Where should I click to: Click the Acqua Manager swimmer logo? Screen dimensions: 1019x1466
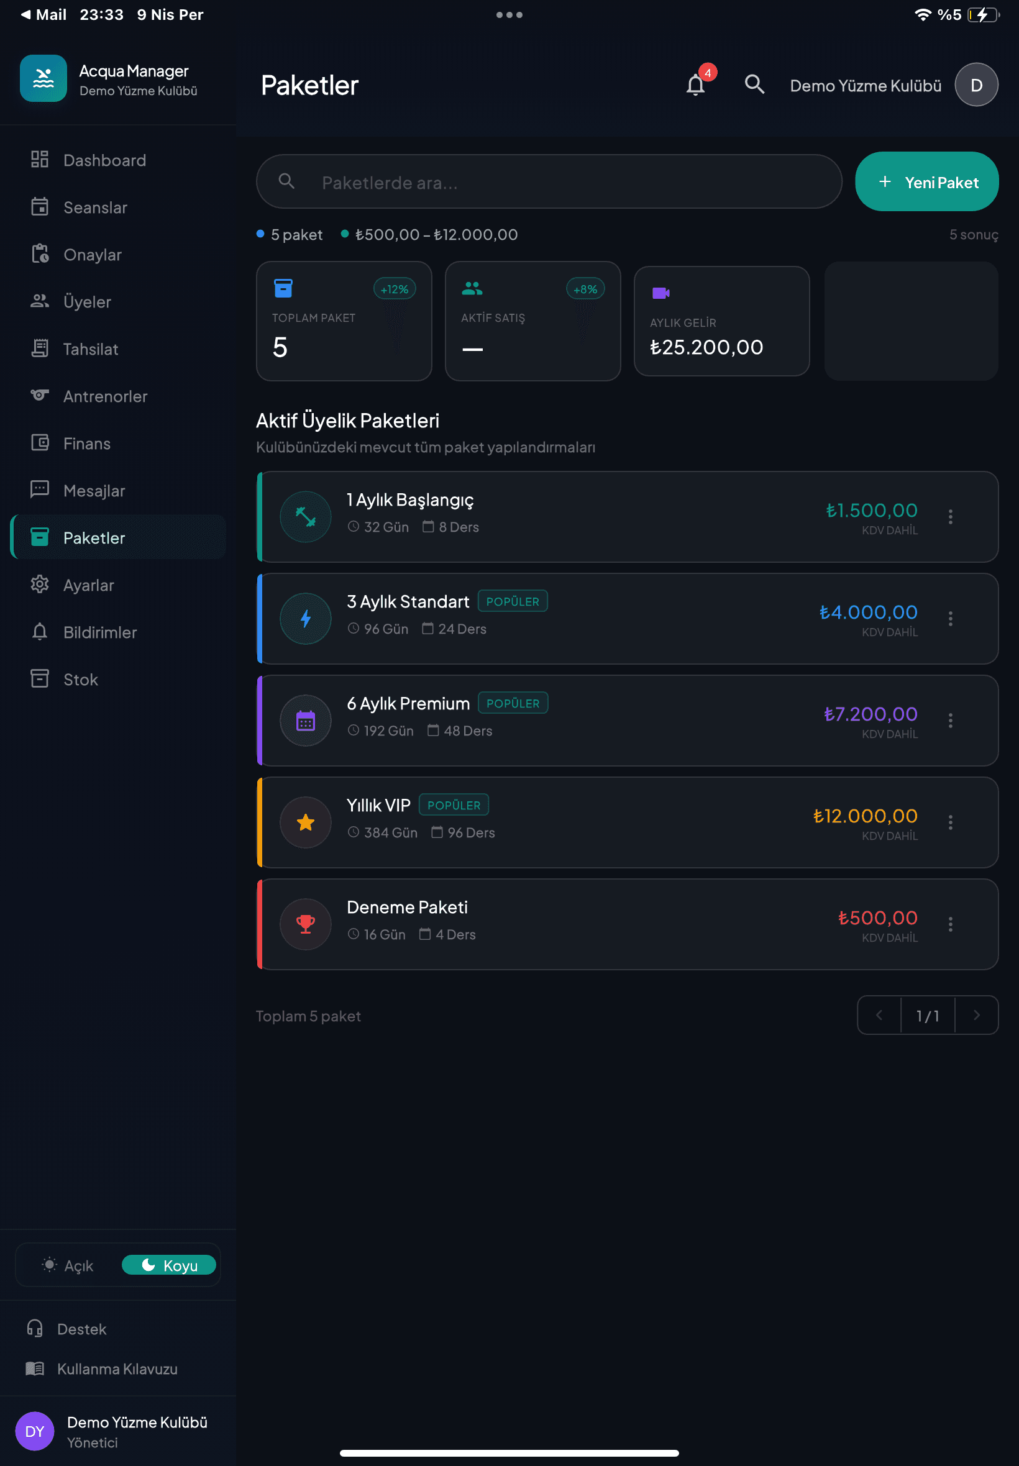43,78
